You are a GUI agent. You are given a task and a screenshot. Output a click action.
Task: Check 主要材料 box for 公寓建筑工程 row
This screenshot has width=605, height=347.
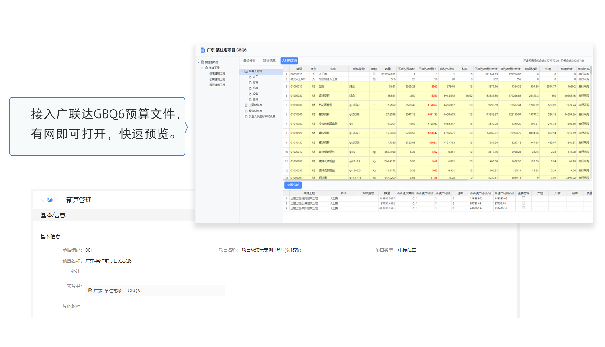tap(523, 203)
